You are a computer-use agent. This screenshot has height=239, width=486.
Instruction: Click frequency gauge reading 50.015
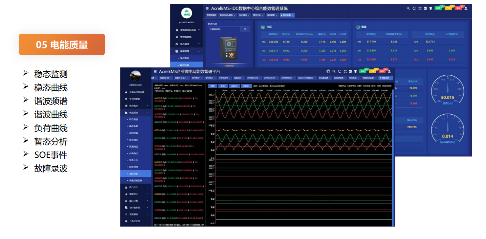pyautogui.click(x=447, y=89)
